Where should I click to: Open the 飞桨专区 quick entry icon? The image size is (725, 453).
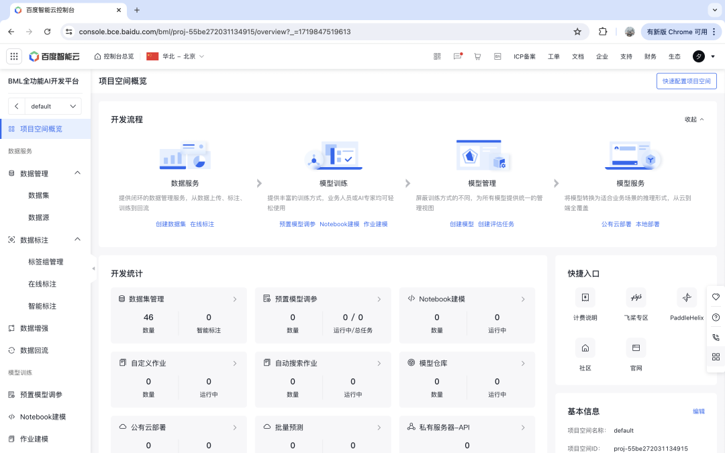(x=635, y=297)
